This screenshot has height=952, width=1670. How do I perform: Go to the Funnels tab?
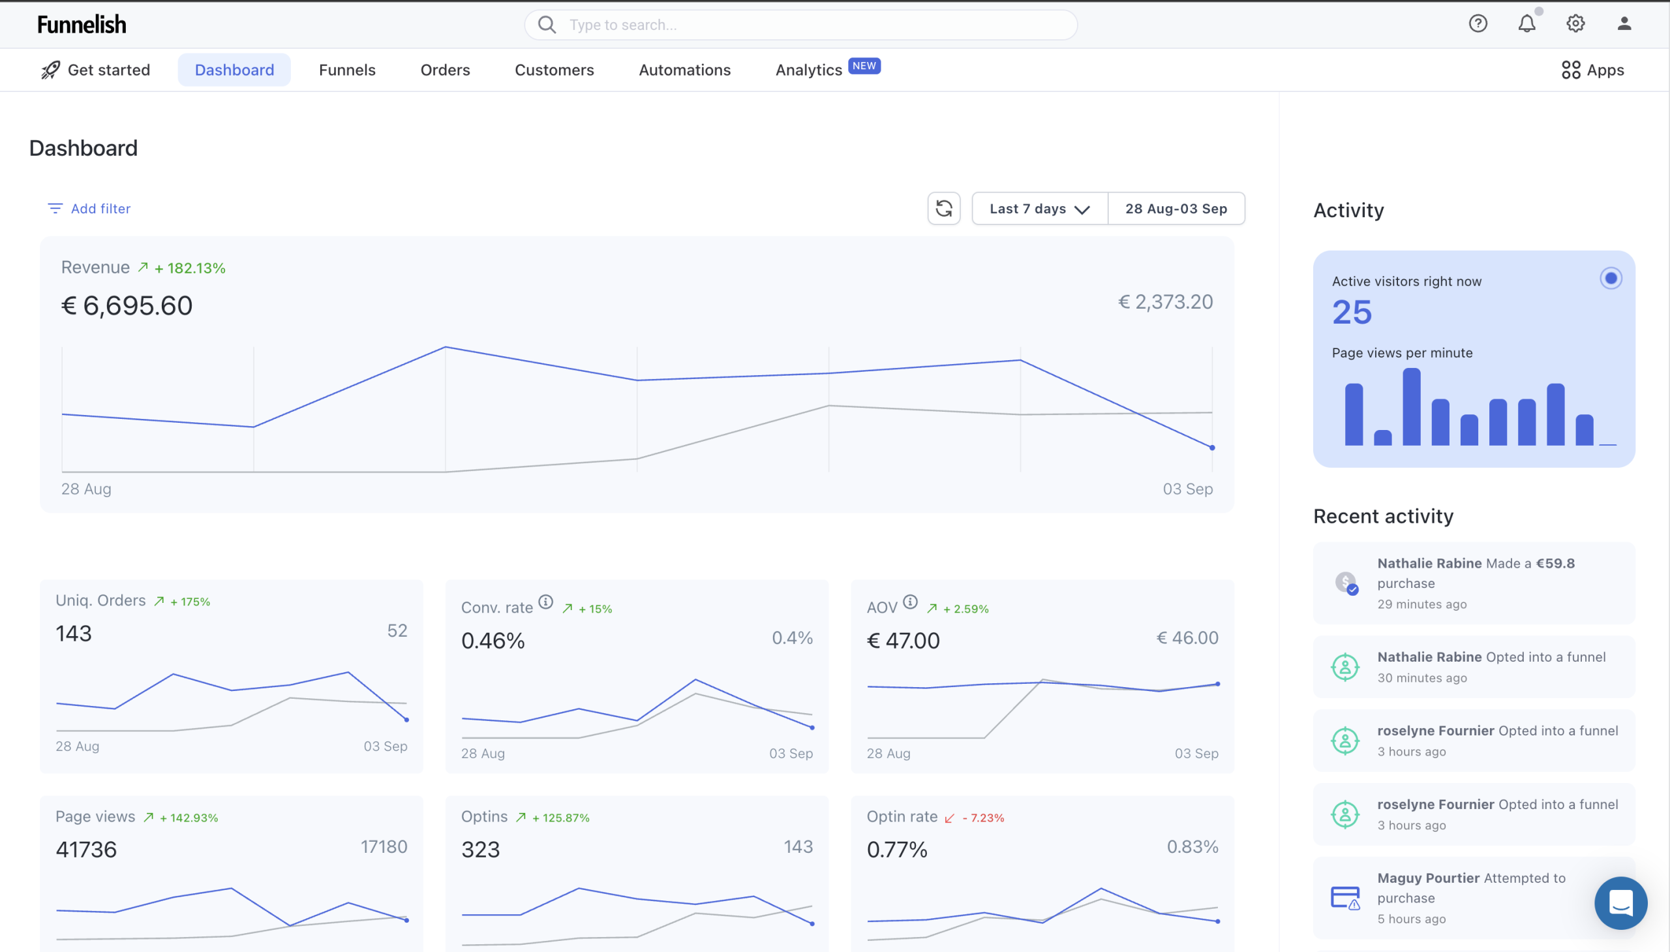coord(347,70)
